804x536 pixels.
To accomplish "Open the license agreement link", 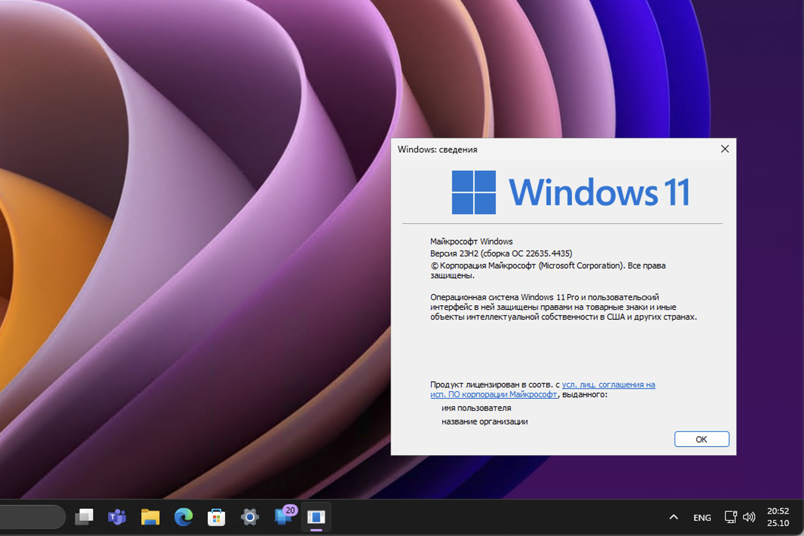I will [x=608, y=384].
